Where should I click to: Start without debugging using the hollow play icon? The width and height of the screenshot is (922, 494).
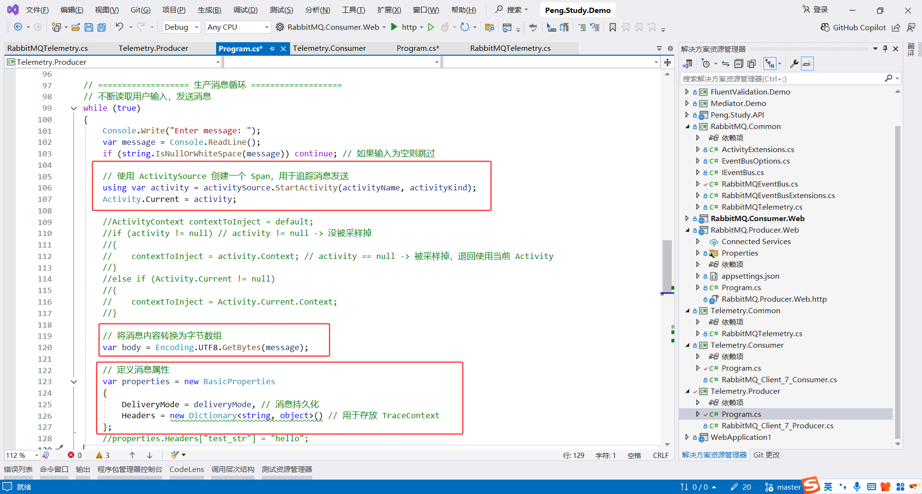[431, 27]
